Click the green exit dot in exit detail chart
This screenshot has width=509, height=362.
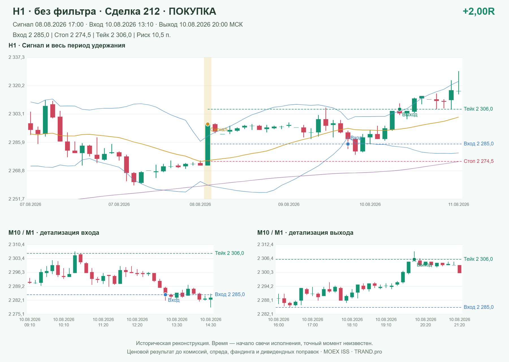coord(414,259)
